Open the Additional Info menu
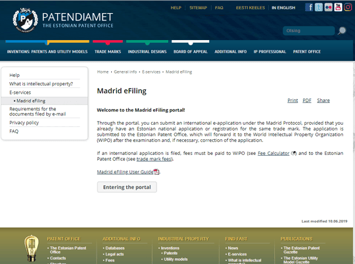355x264 pixels. [231, 52]
